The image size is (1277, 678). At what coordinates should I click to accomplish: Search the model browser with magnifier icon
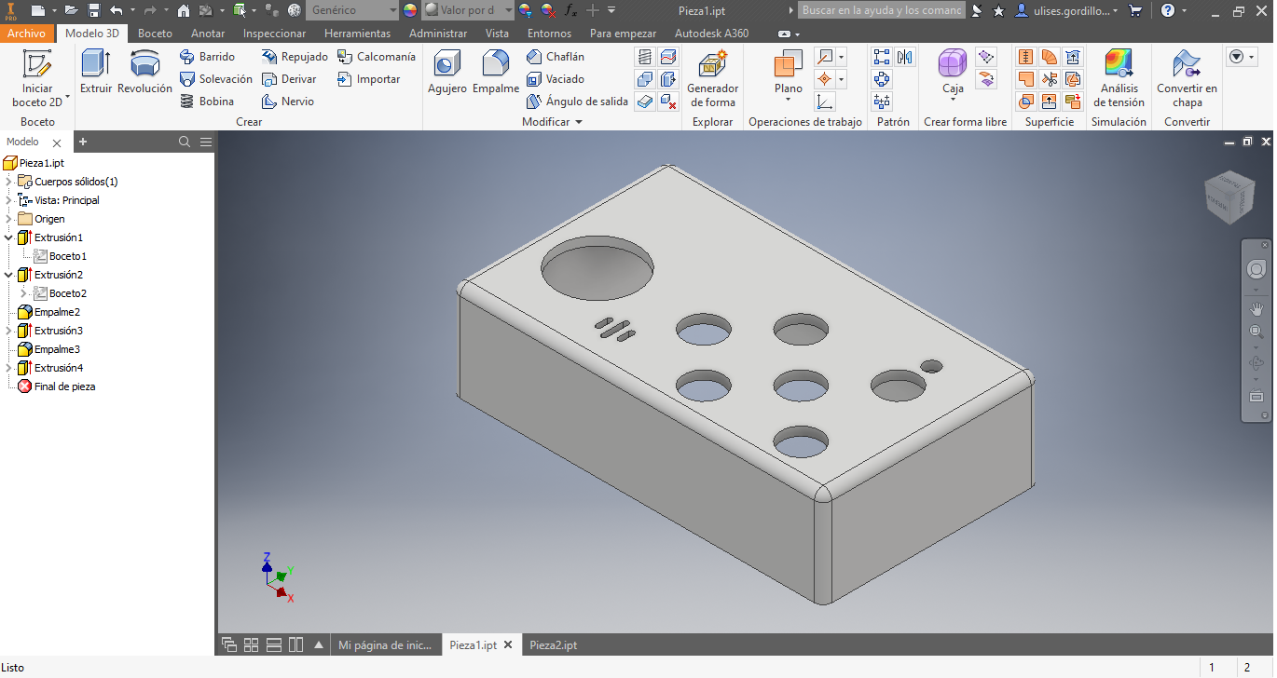click(x=185, y=142)
